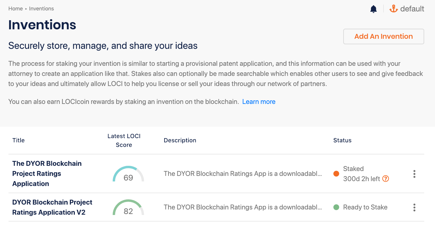Click the Inventions breadcrumb item
The image size is (435, 229).
41,9
